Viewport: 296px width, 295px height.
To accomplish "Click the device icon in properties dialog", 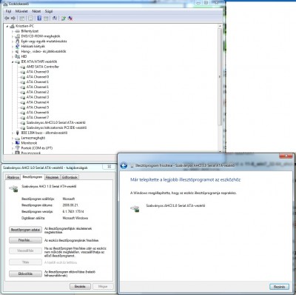I will tap(14, 189).
